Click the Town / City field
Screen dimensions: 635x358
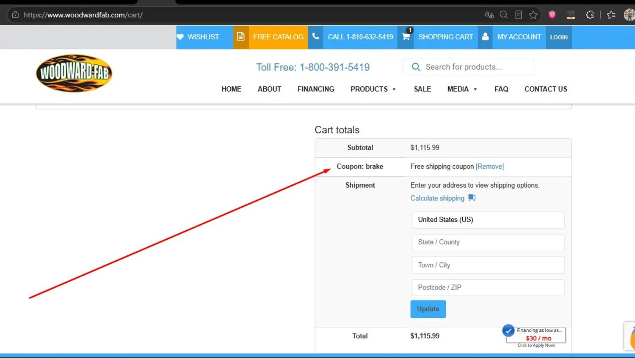coord(488,265)
